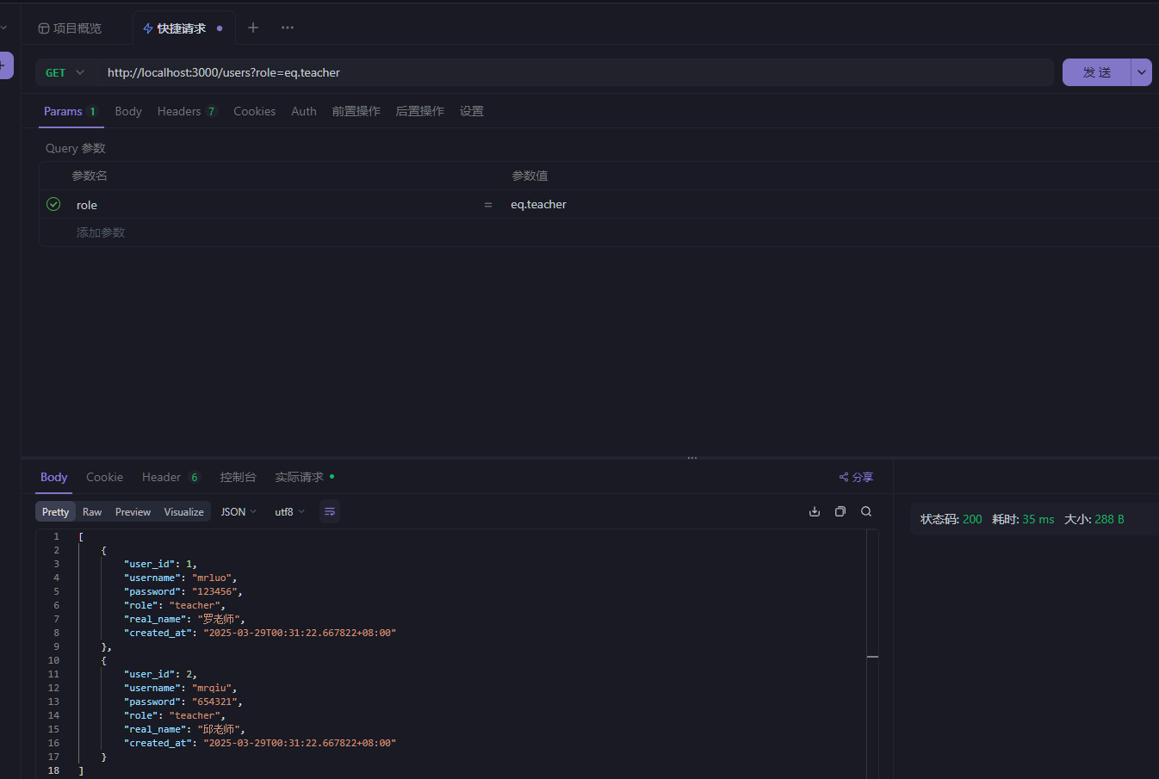Open the response Cookie tab
This screenshot has height=779, width=1159.
pos(104,477)
